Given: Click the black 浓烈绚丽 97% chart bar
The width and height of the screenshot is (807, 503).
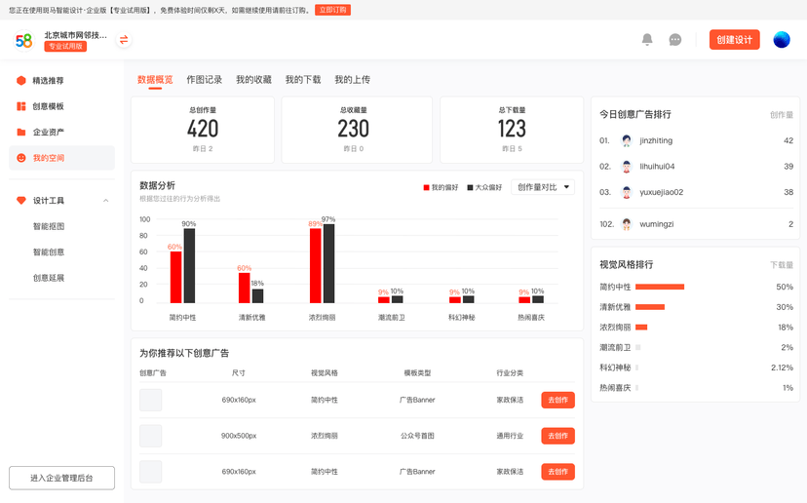Looking at the screenshot, I should pos(328,263).
